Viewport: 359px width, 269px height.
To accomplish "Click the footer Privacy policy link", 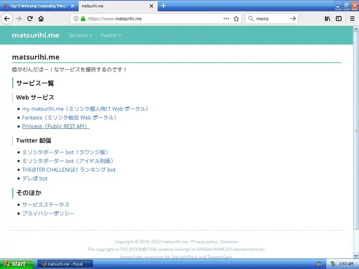I will (x=204, y=242).
